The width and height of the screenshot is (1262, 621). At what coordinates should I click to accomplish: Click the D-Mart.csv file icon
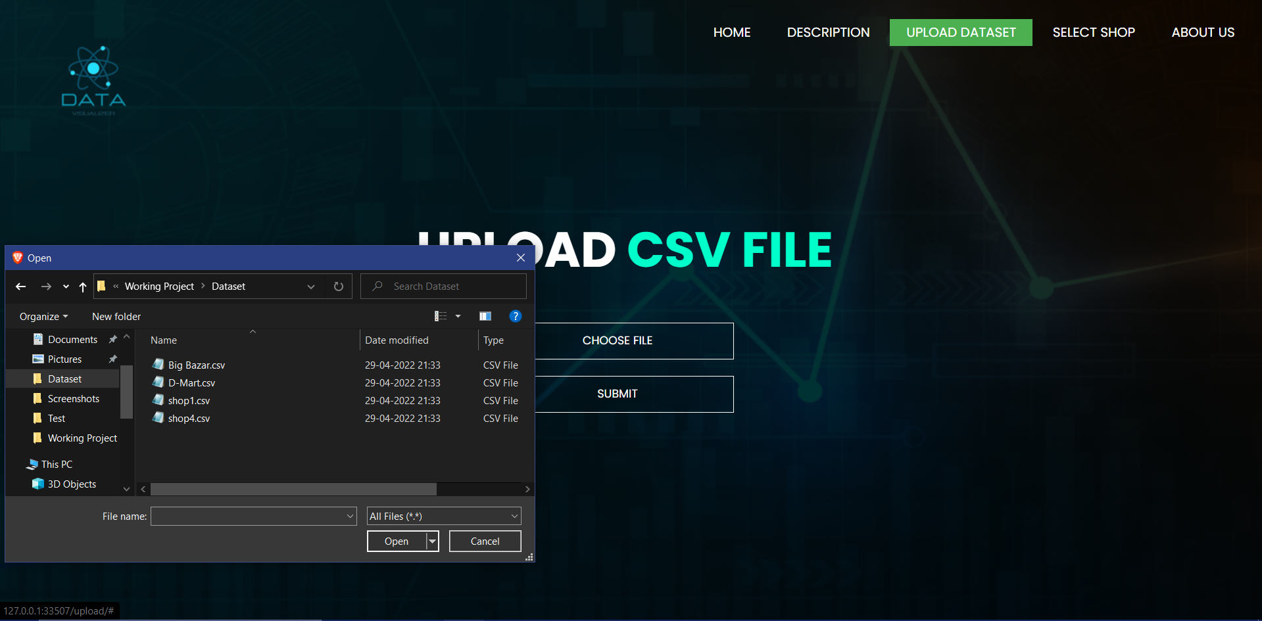point(158,382)
